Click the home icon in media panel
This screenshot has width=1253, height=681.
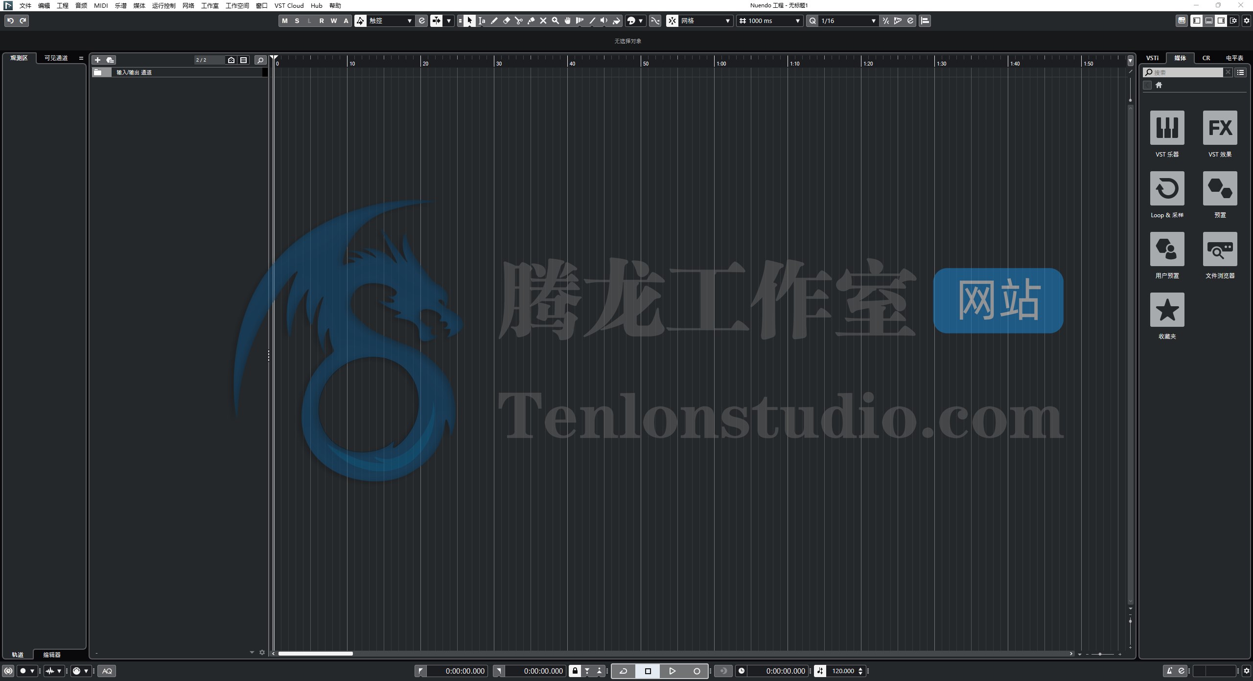[1159, 85]
